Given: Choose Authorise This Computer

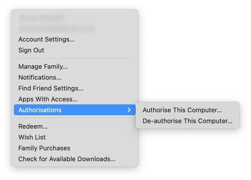Looking at the screenshot, I should pyautogui.click(x=182, y=110).
